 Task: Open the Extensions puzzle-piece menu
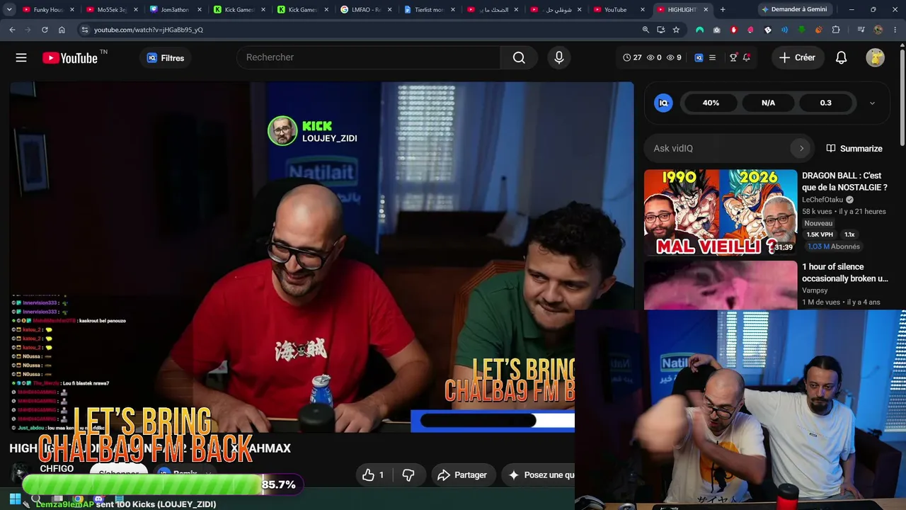(836, 30)
